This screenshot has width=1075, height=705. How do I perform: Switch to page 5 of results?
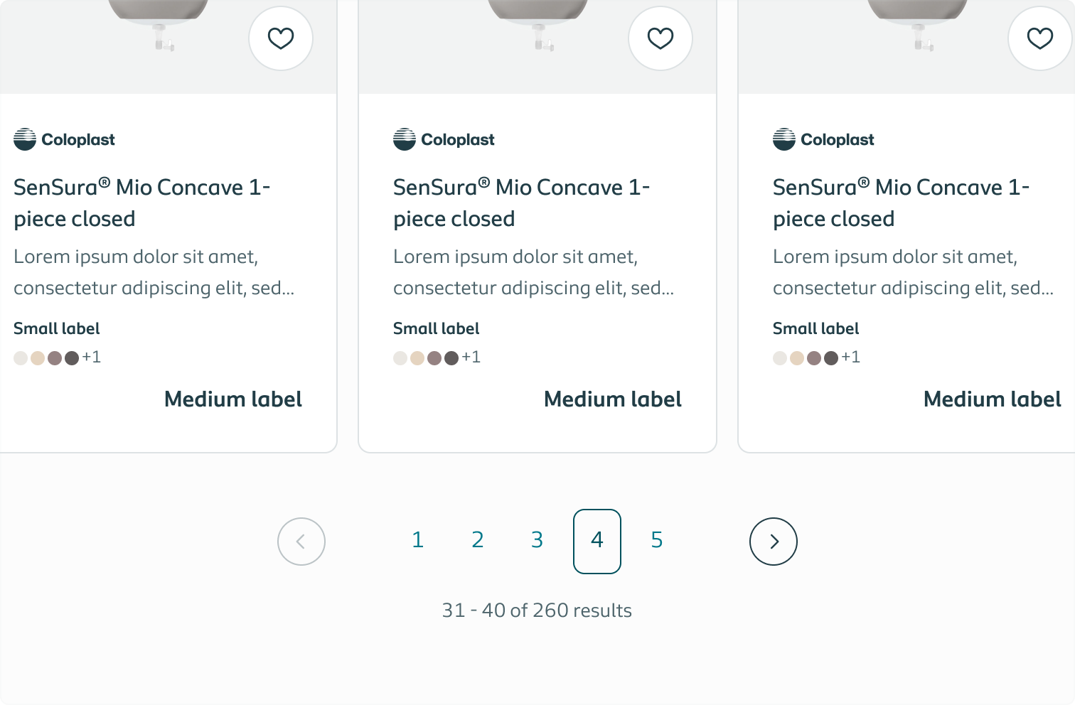(x=656, y=539)
